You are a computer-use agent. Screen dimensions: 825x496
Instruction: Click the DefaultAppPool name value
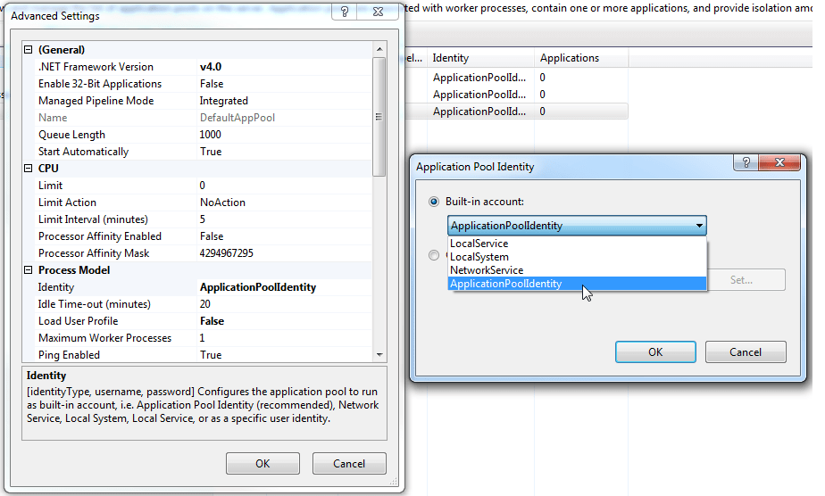[237, 118]
